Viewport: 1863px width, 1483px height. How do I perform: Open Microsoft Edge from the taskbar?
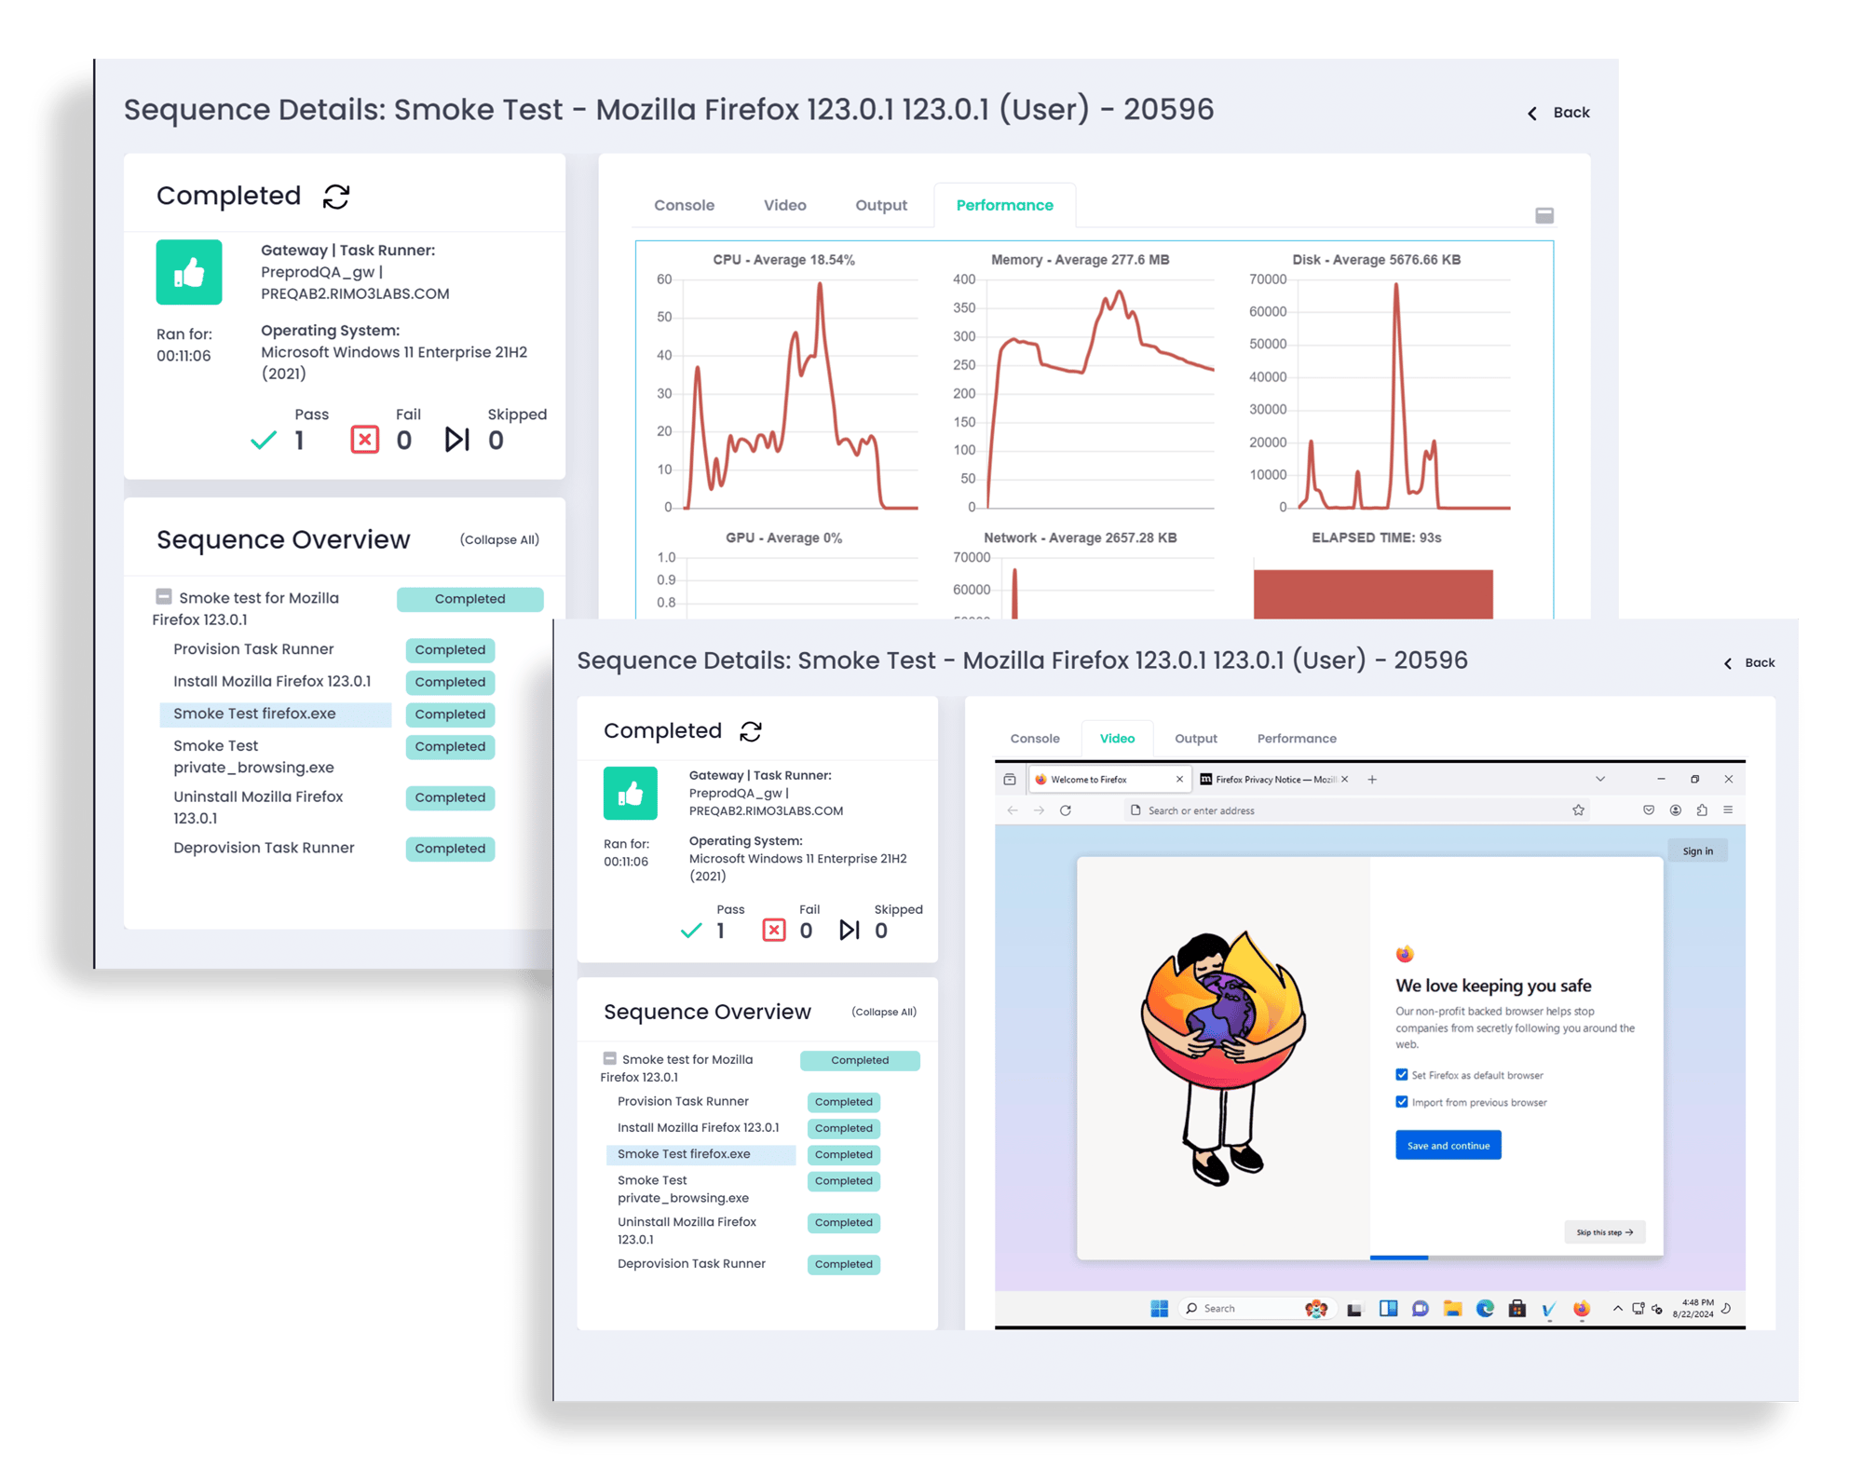tap(1485, 1309)
